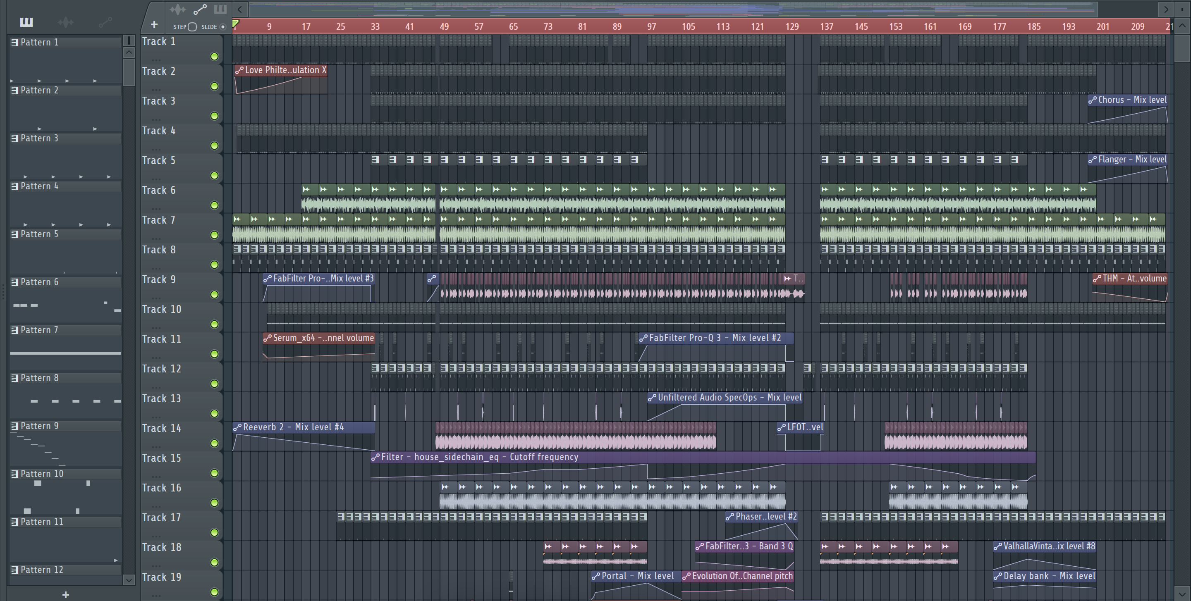The height and width of the screenshot is (601, 1191).
Task: Click the playlist scroll-left arrow
Action: tap(239, 9)
